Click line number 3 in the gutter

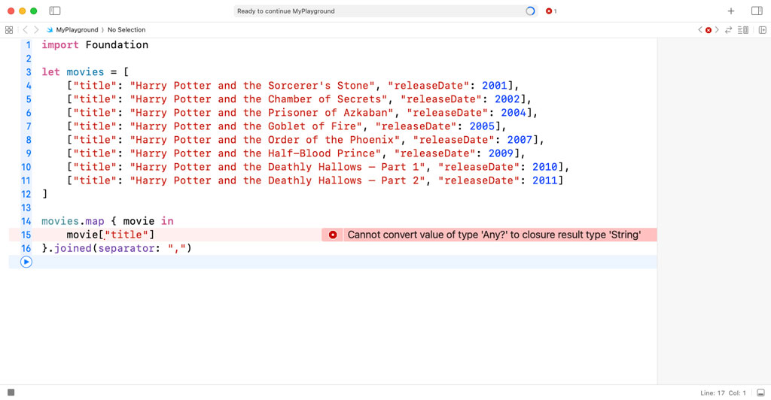click(x=28, y=71)
